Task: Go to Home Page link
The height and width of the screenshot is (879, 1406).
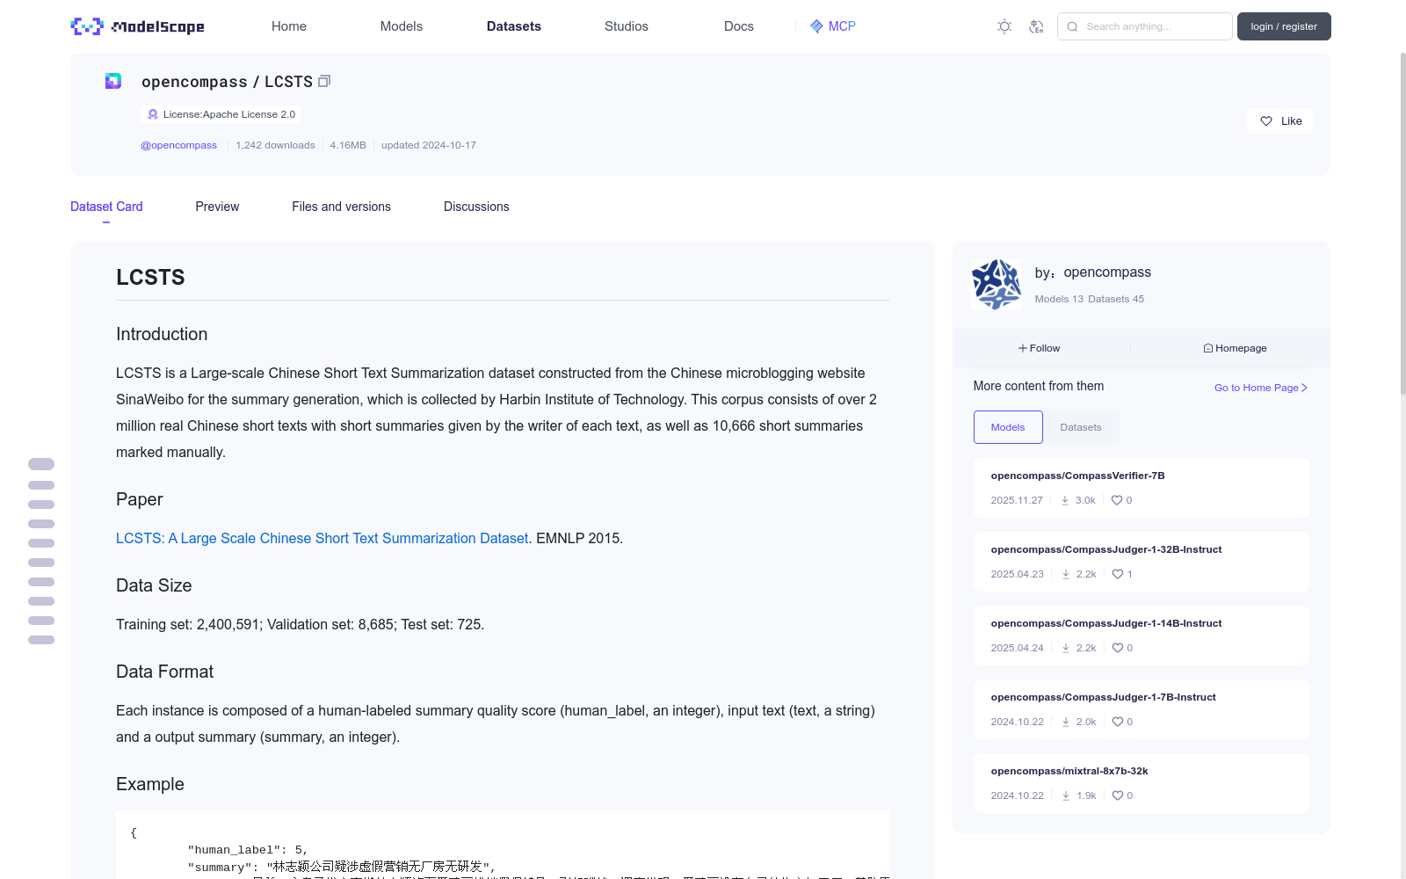Action: pyautogui.click(x=1261, y=388)
